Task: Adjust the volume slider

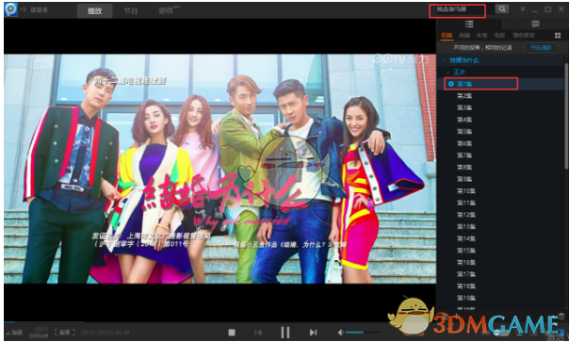Action: tap(364, 333)
